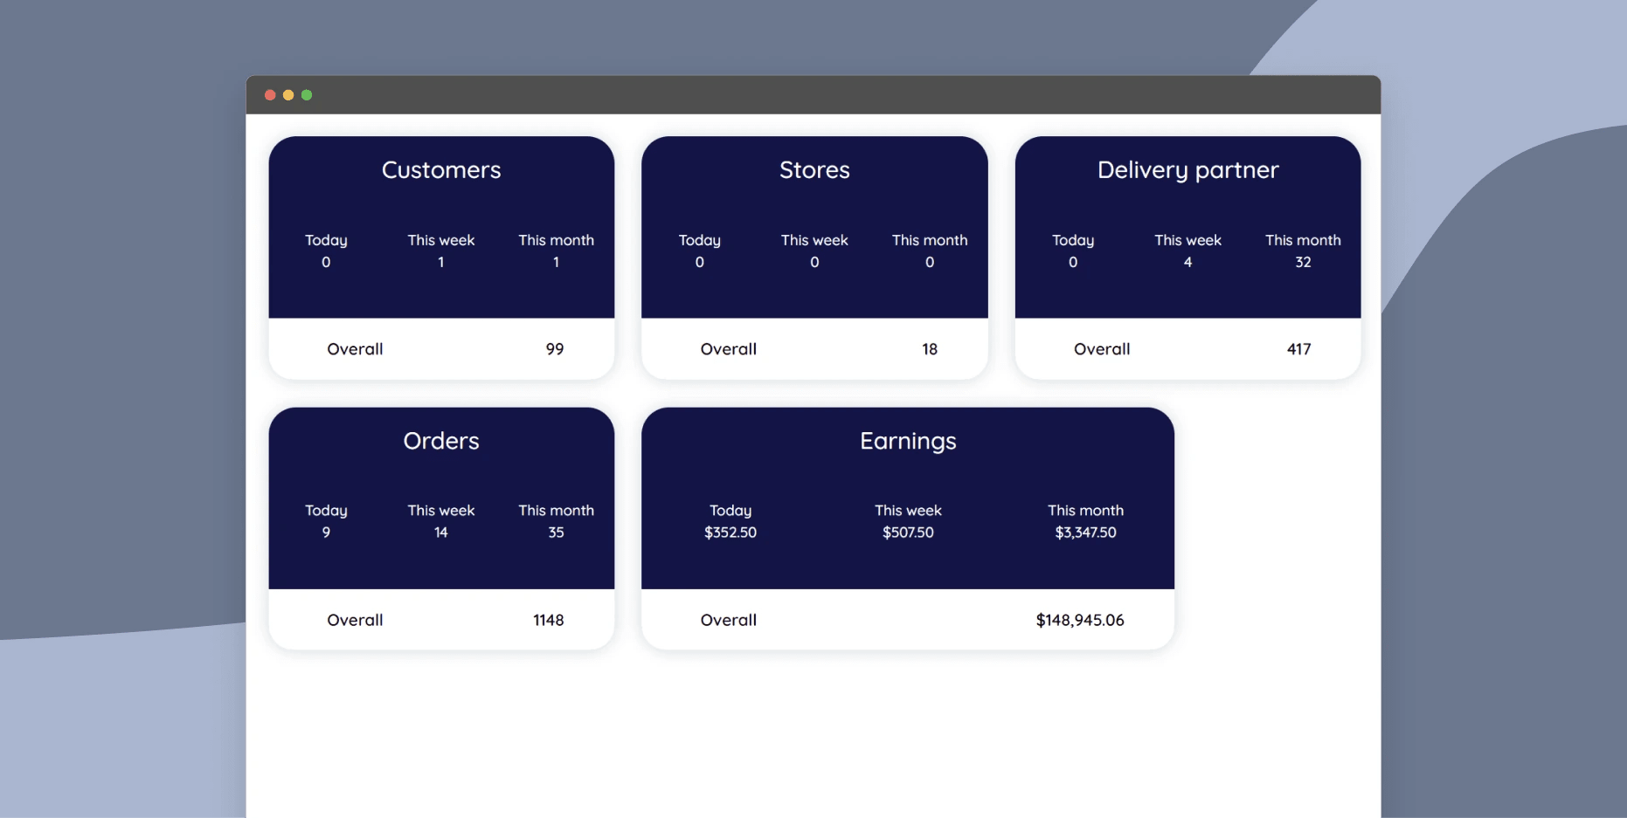The image size is (1627, 818).
Task: Click Earnings overall value $148,945.06
Action: pyautogui.click(x=1080, y=620)
